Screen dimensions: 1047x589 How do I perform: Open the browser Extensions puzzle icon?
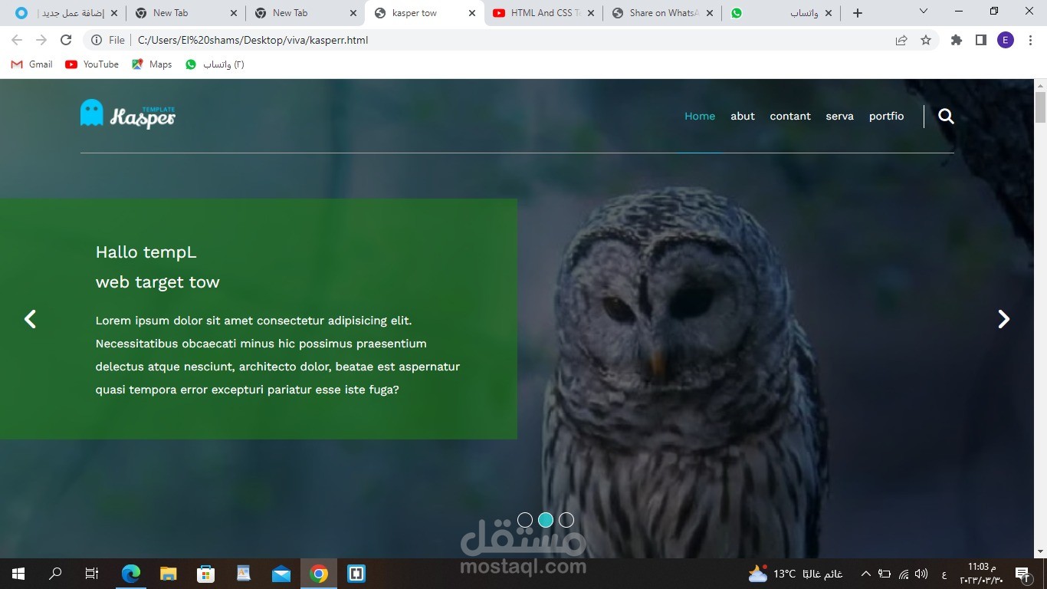point(956,40)
